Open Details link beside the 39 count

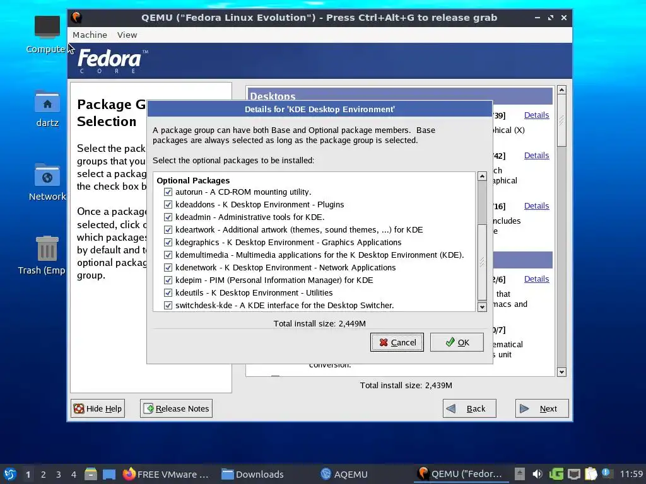pos(536,115)
